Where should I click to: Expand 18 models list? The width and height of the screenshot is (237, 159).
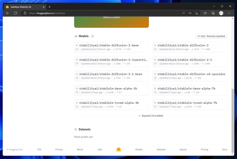pyautogui.click(x=151, y=116)
